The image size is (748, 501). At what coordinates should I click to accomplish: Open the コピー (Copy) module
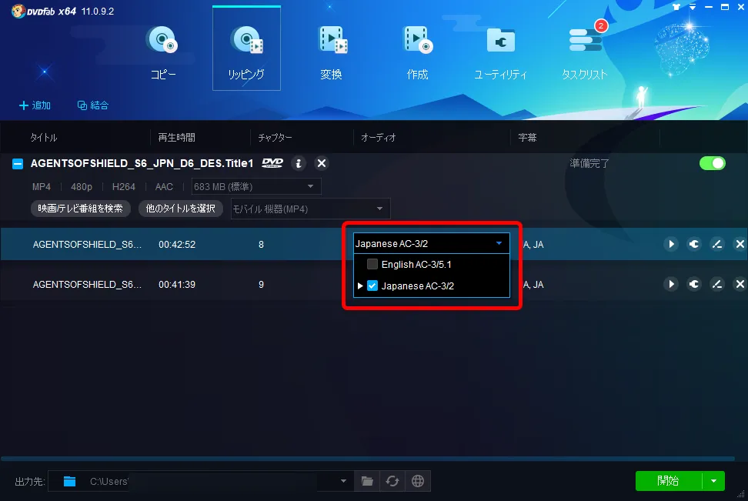coord(162,52)
